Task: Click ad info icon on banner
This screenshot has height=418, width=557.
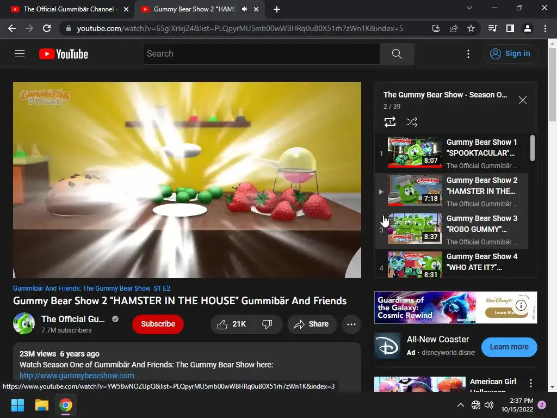Action: coord(521,305)
